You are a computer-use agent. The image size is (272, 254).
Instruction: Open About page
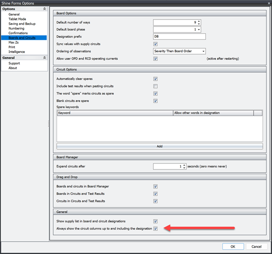(x=13, y=68)
